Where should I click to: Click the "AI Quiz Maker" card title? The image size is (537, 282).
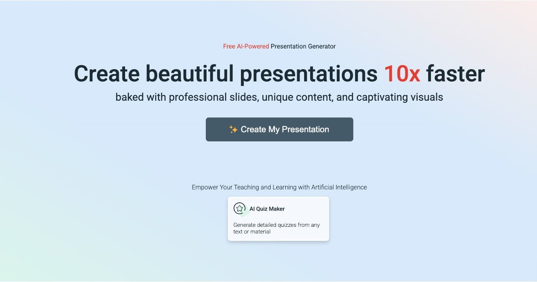267,209
